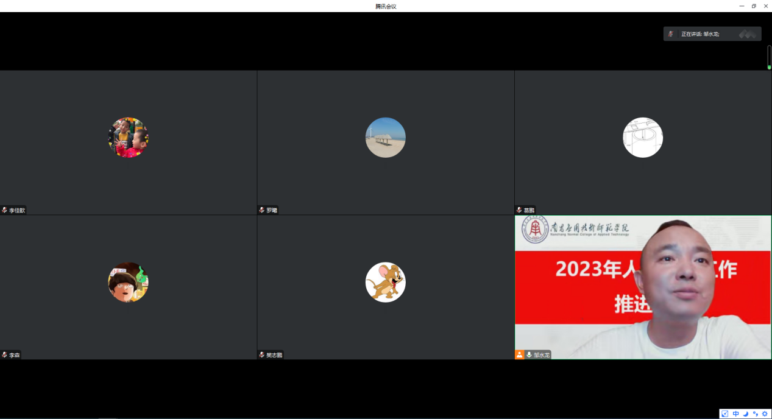Image resolution: width=772 pixels, height=419 pixels.
Task: Click the orange host badge beside 邹水龙
Action: pyautogui.click(x=519, y=354)
